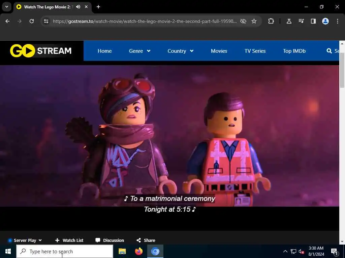Open the Windows Start menu
Image resolution: width=345 pixels, height=258 pixels.
(x=8, y=251)
